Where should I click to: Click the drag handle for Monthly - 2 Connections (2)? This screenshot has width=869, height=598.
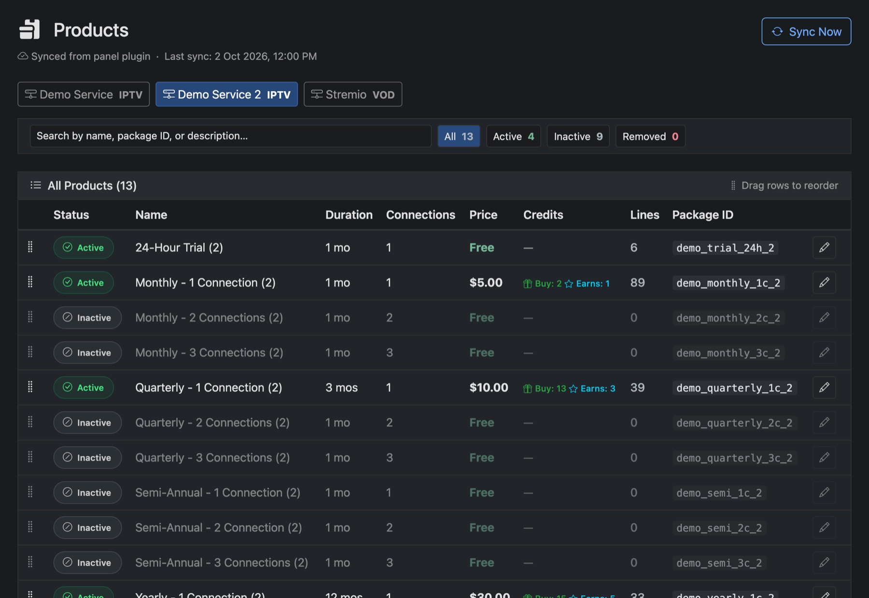click(30, 317)
